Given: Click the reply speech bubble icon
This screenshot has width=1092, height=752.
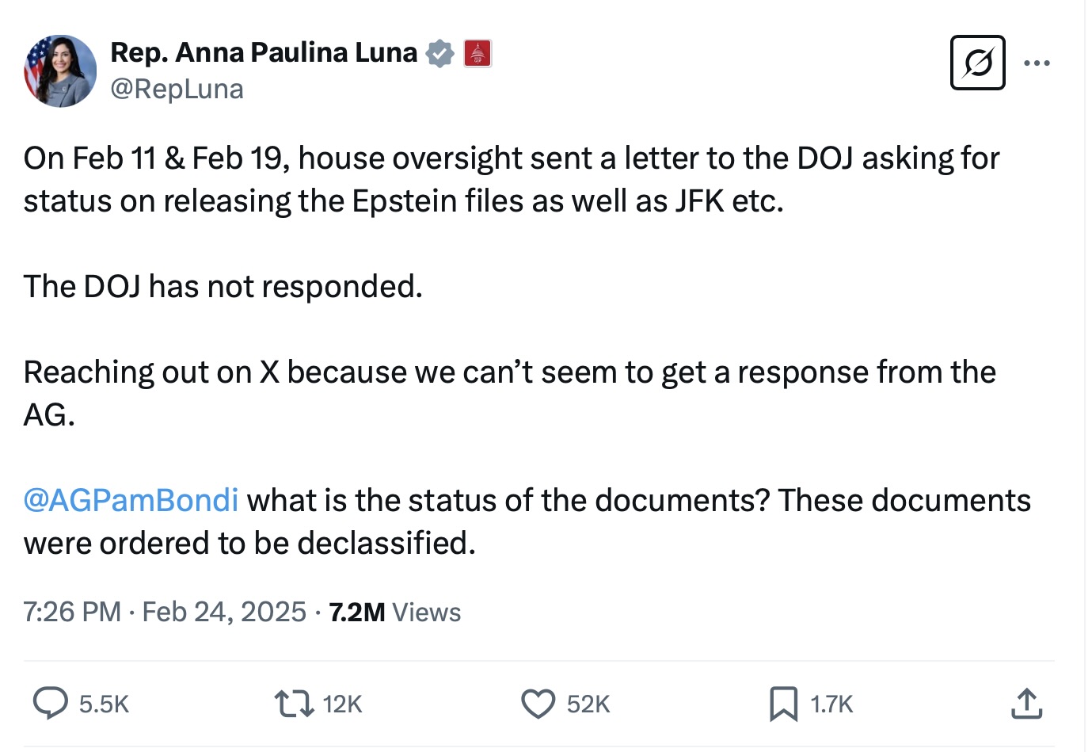Looking at the screenshot, I should click(50, 703).
